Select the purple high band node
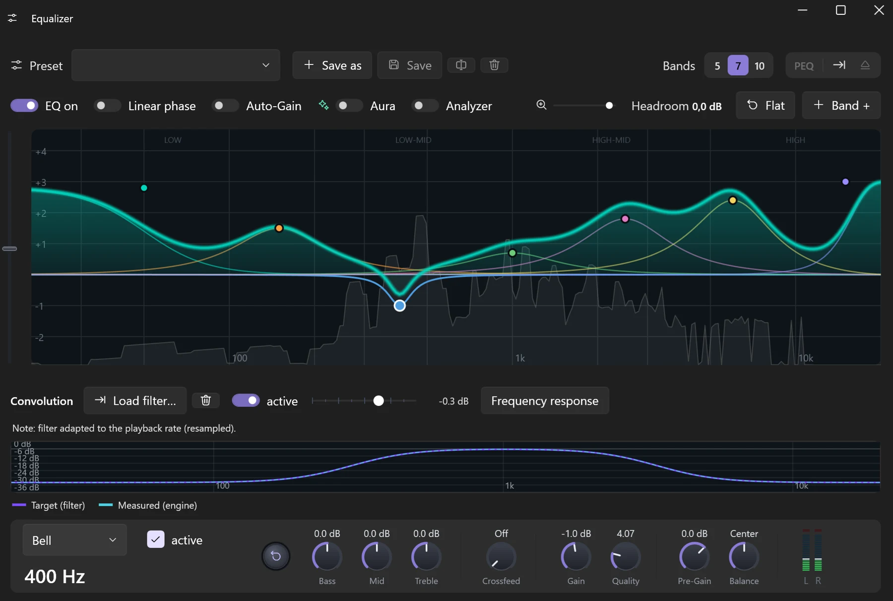Screen dimensions: 893x601 point(845,182)
